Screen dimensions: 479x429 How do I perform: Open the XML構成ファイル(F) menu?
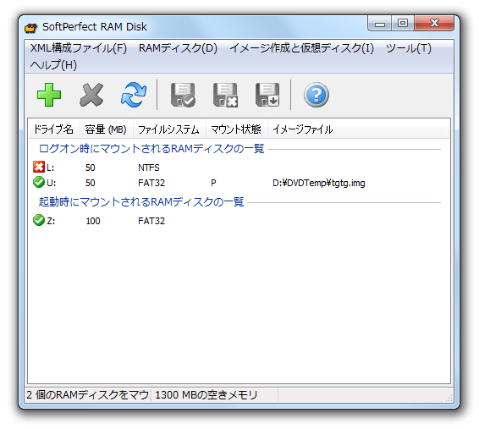point(79,48)
